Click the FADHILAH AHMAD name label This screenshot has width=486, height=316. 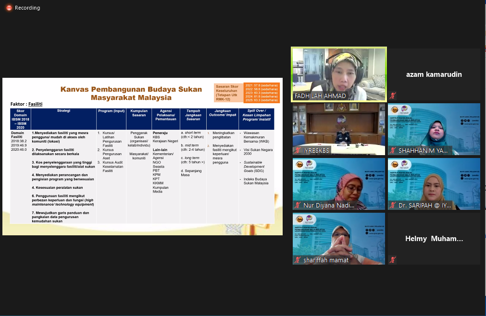click(320, 96)
